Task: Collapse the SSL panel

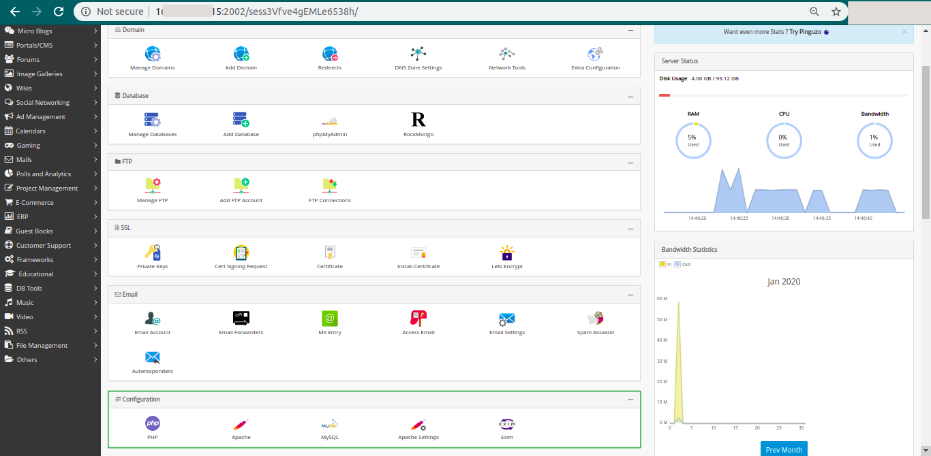Action: pyautogui.click(x=630, y=228)
